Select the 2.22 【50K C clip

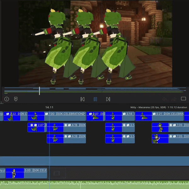[15, 116]
